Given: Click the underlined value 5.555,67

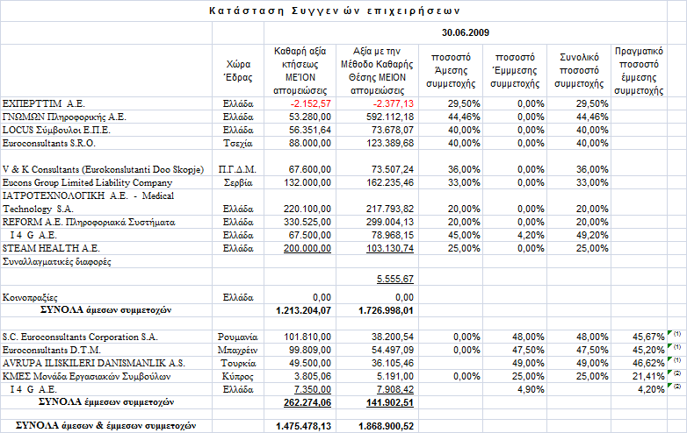Looking at the screenshot, I should pyautogui.click(x=394, y=279).
